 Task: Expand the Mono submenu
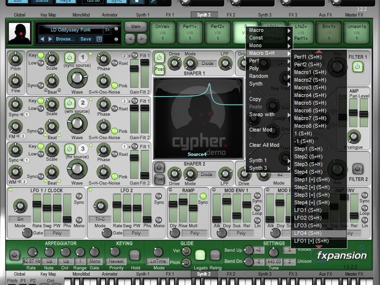[269, 45]
